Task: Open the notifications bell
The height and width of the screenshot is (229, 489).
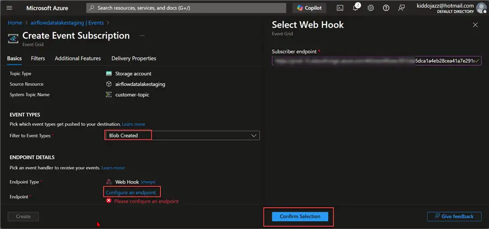Action: (x=355, y=8)
